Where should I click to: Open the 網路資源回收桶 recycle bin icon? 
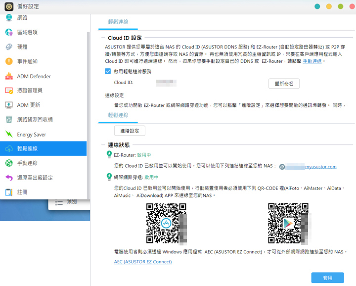coord(9,119)
